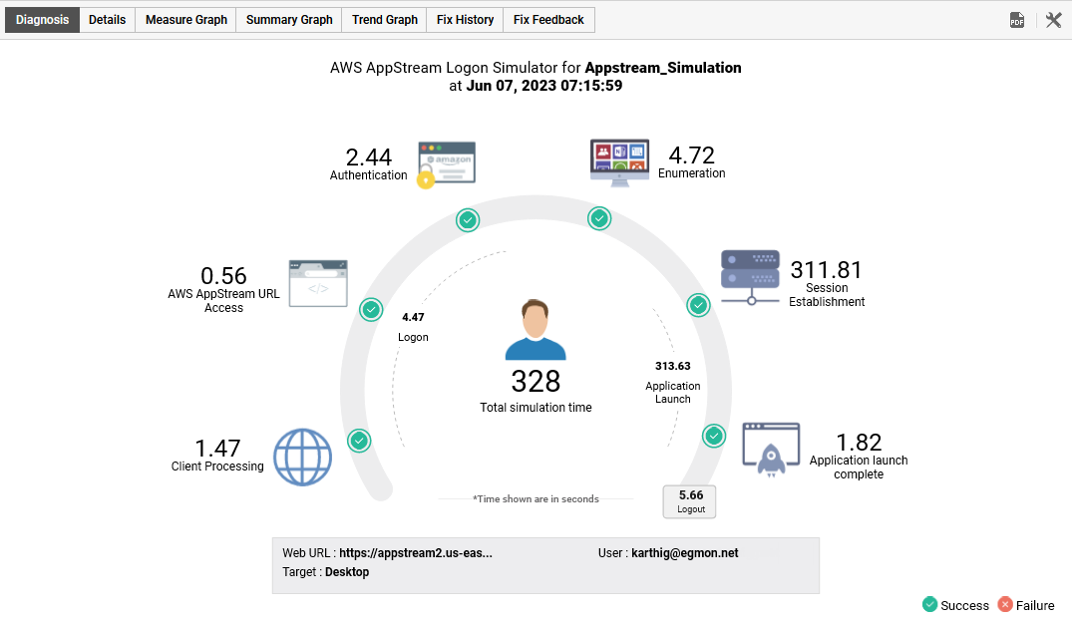Image resolution: width=1072 pixels, height=624 pixels.
Task: Click the red Failure legend icon
Action: (x=1005, y=604)
